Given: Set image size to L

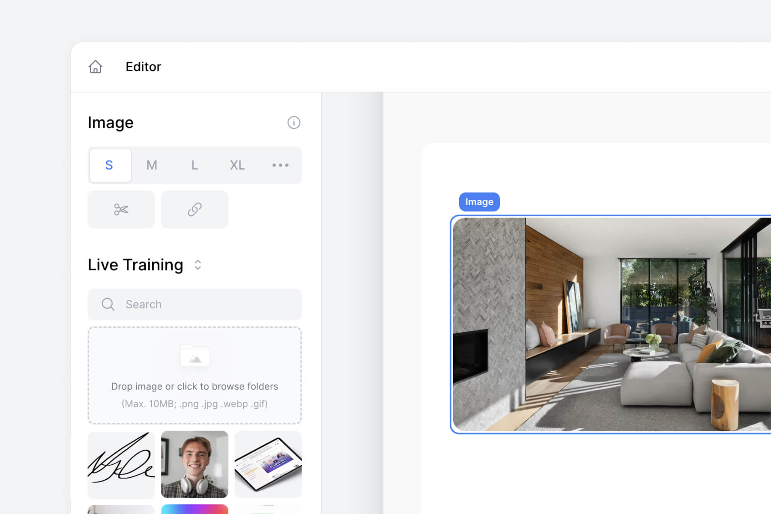Looking at the screenshot, I should 194,165.
